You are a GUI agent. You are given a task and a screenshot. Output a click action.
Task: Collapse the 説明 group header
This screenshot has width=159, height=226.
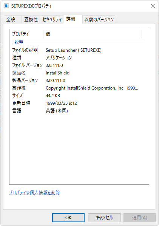tap(19, 42)
